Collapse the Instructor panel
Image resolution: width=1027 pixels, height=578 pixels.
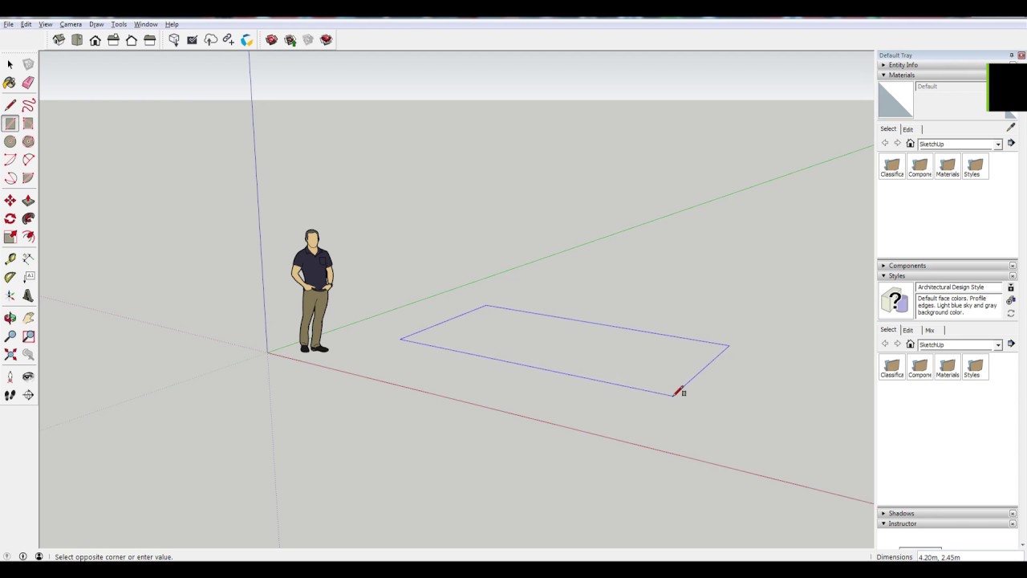coord(902,523)
